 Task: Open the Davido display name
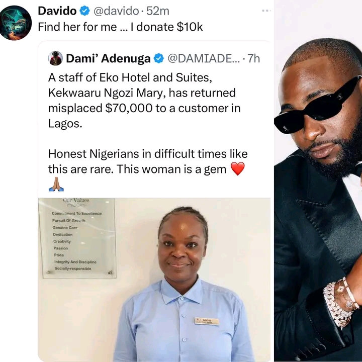pos(57,11)
